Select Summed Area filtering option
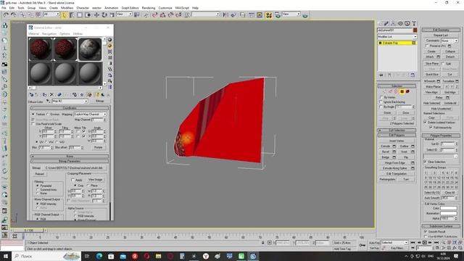This screenshot has height=261, width=464. [38, 189]
